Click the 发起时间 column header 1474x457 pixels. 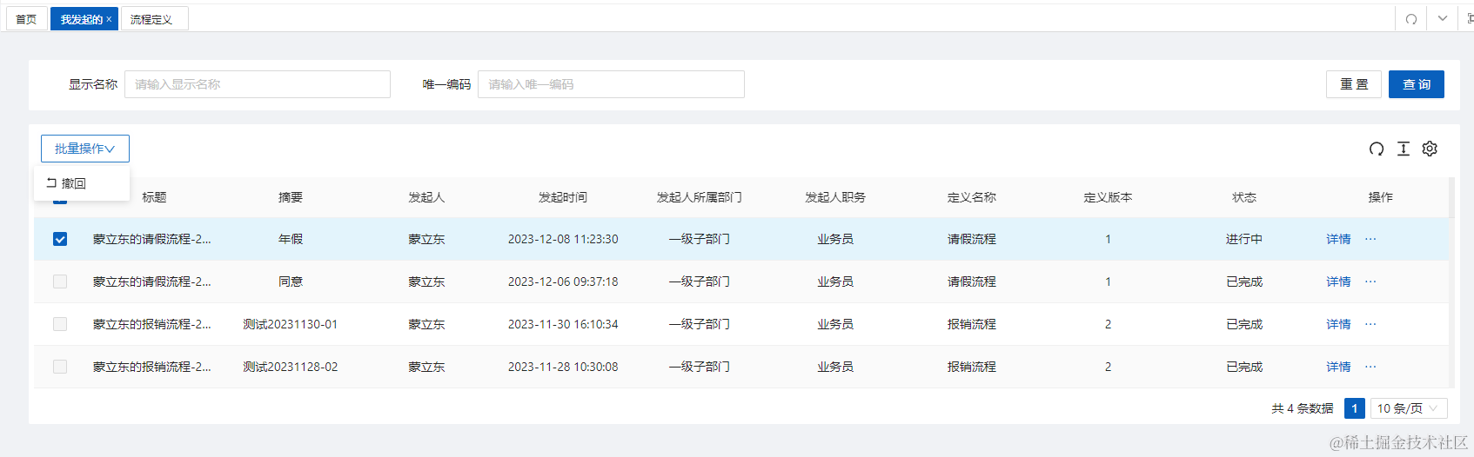(x=563, y=197)
